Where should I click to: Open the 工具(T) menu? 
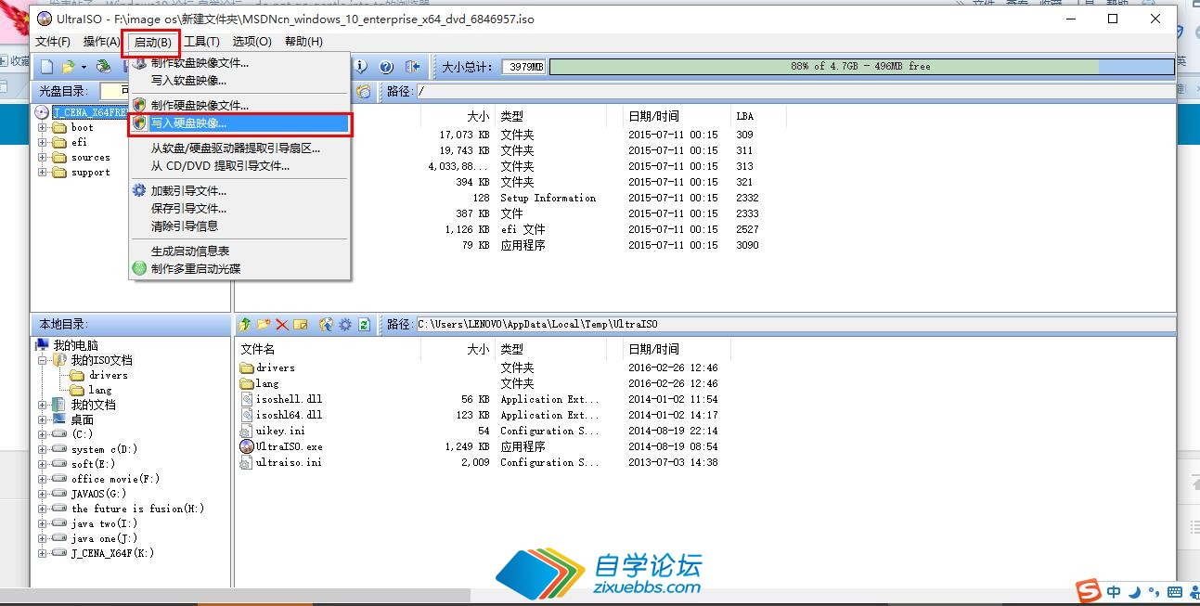(x=201, y=42)
